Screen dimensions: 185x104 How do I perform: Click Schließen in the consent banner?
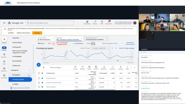click(x=11, y=33)
